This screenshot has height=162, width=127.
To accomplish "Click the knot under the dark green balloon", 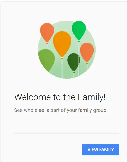I will [x=73, y=72].
